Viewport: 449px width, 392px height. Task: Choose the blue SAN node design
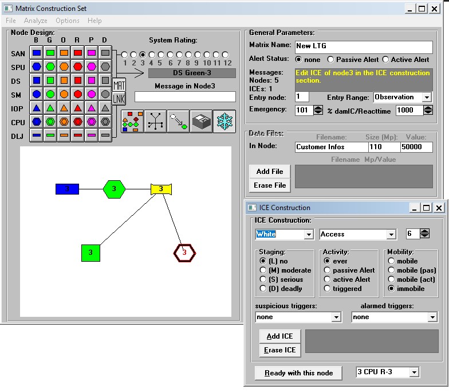pyautogui.click(x=37, y=53)
